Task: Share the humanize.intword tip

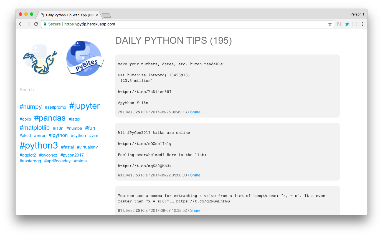Action: pos(195,112)
